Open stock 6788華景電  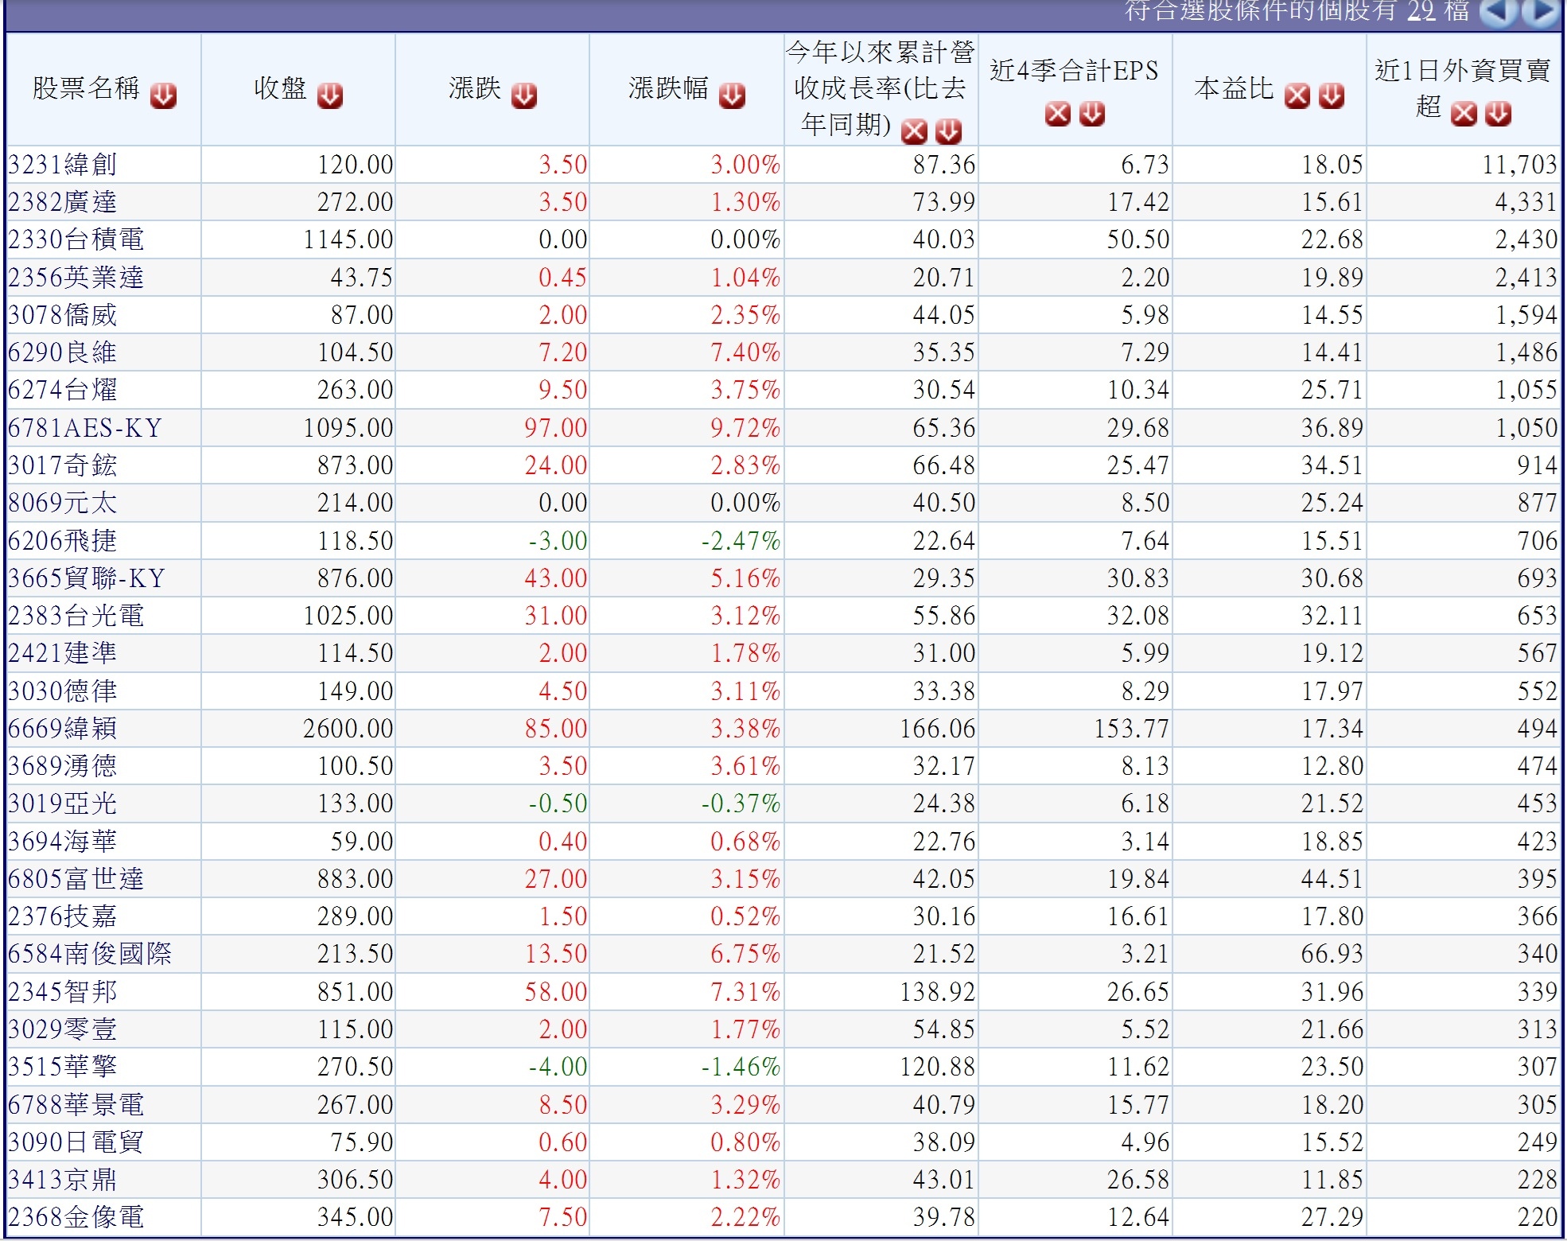pyautogui.click(x=76, y=1105)
